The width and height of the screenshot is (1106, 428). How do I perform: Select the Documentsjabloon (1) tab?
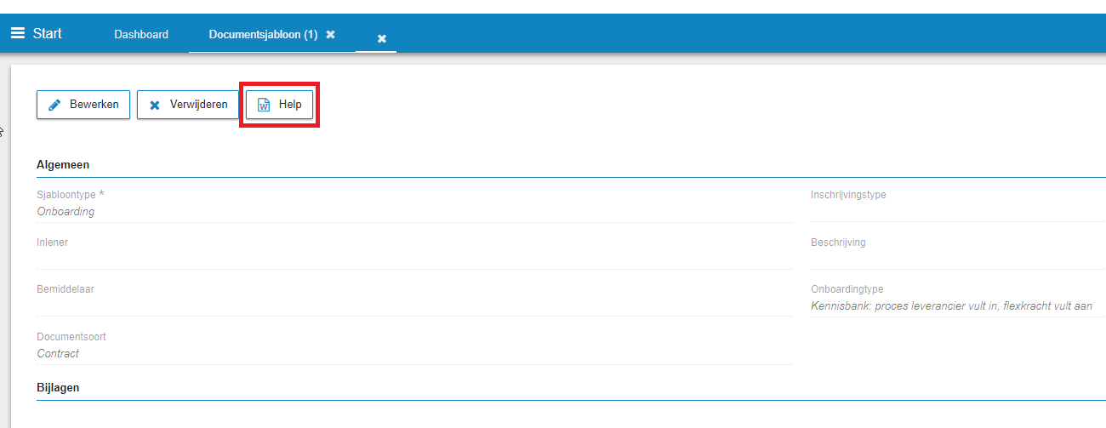coord(263,34)
